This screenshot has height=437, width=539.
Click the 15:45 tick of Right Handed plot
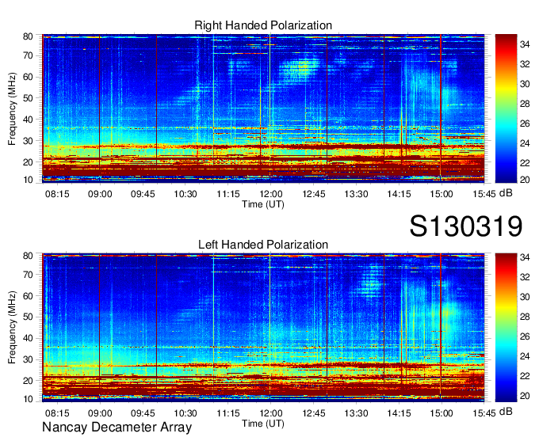[484, 194]
